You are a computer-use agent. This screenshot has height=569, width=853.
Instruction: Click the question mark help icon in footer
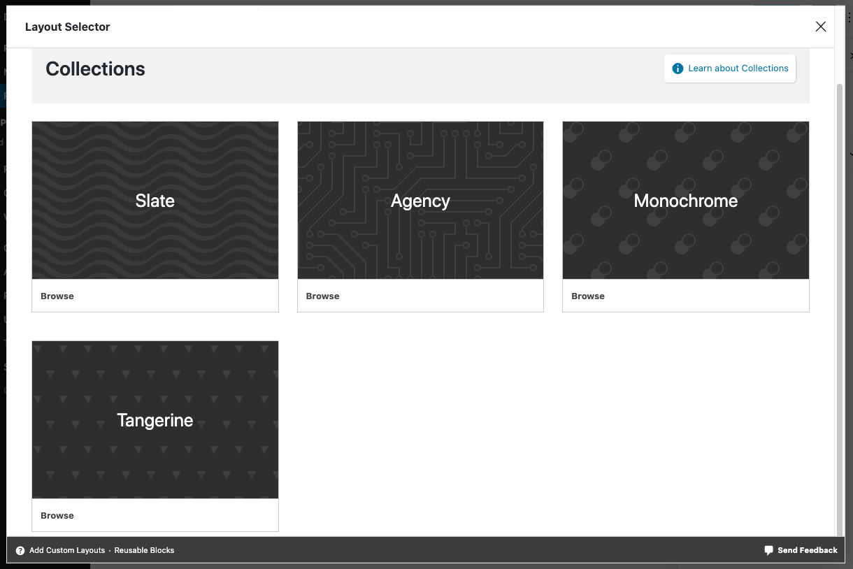[x=20, y=551]
